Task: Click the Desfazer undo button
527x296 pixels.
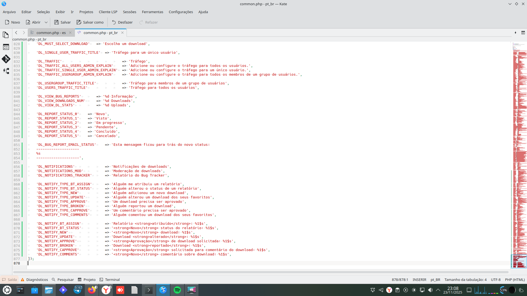Action: pyautogui.click(x=122, y=22)
